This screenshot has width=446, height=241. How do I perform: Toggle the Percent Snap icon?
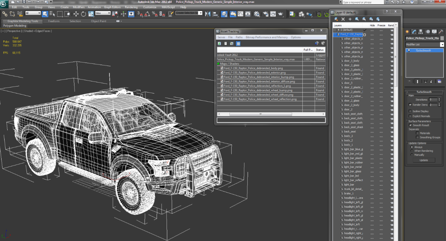(x=155, y=14)
